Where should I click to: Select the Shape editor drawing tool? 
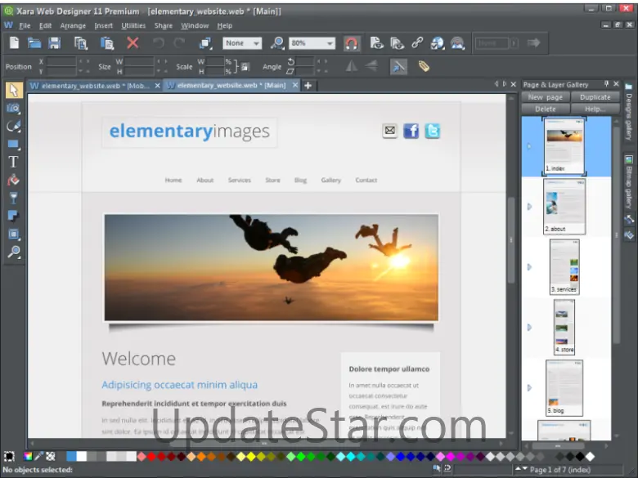coord(13,126)
